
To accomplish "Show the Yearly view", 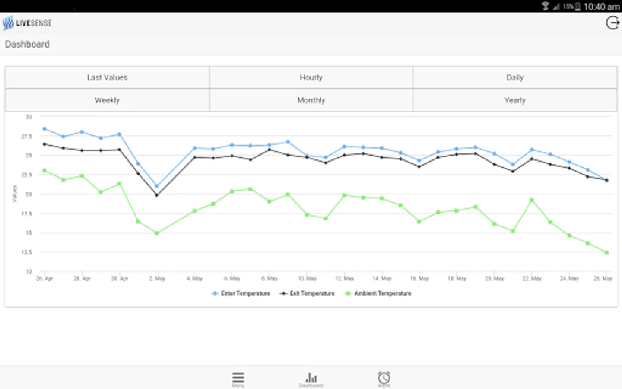I will 515,100.
